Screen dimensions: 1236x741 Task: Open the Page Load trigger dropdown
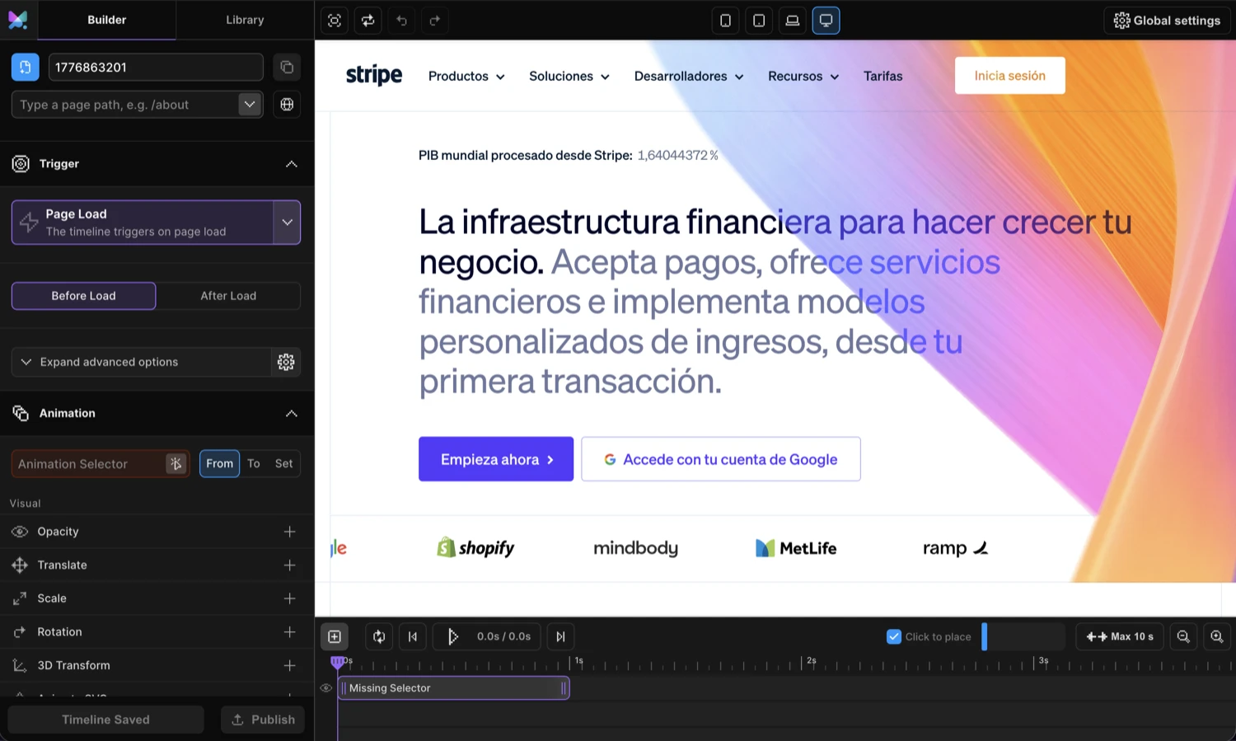288,222
